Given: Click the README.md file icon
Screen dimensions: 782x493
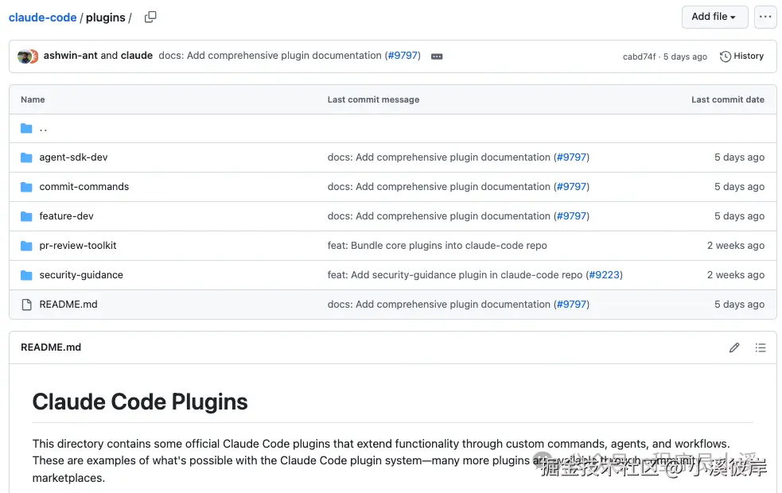Looking at the screenshot, I should (26, 305).
